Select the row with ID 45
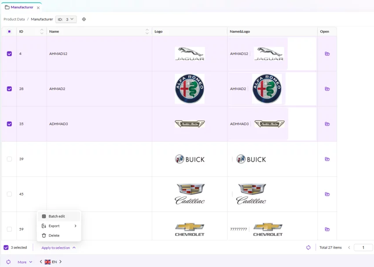The height and width of the screenshot is (267, 374). tap(9, 194)
